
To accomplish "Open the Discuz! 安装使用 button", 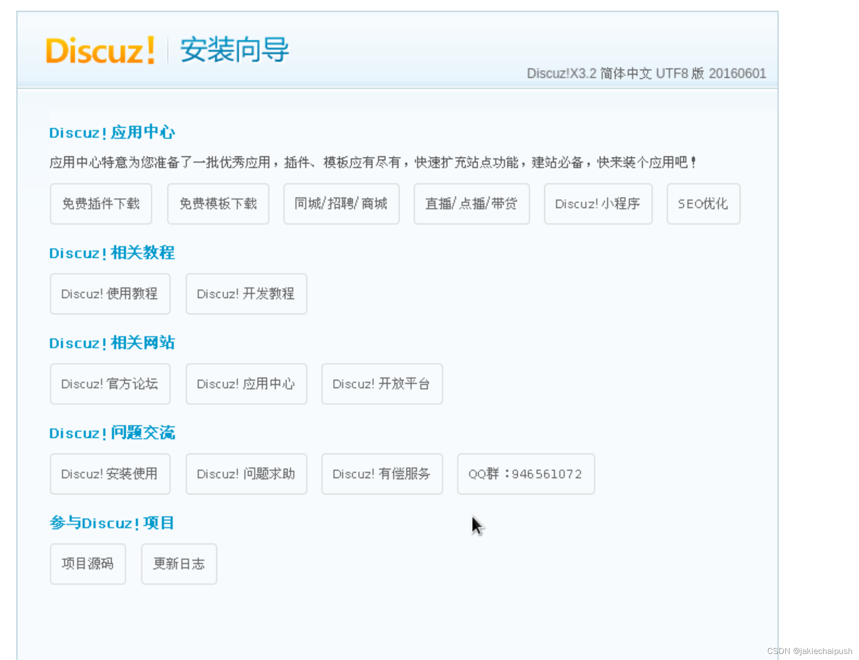I will (110, 474).
